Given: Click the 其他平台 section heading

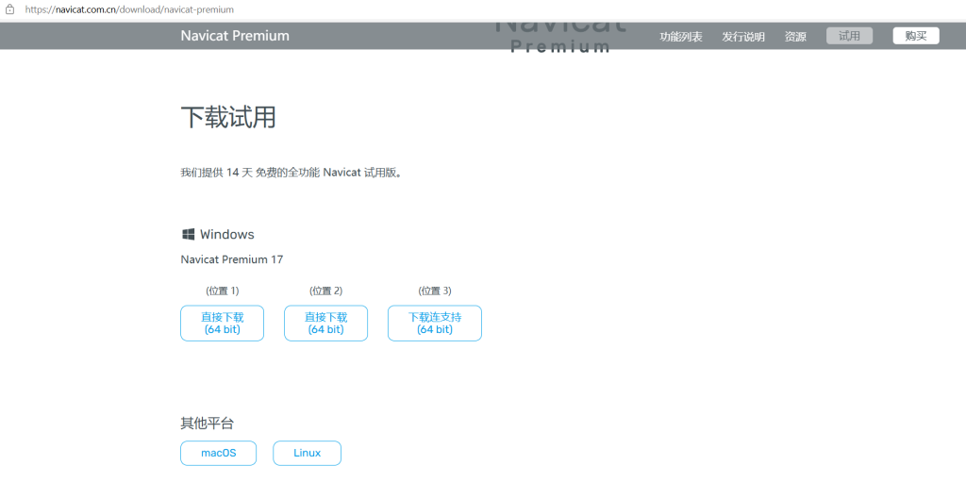Looking at the screenshot, I should pos(207,424).
